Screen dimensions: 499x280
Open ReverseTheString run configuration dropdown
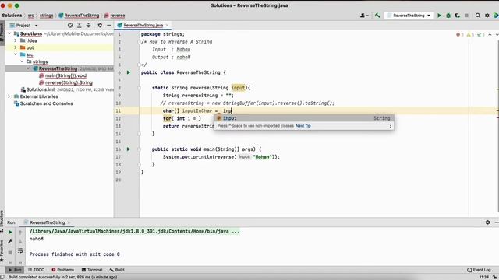409,16
